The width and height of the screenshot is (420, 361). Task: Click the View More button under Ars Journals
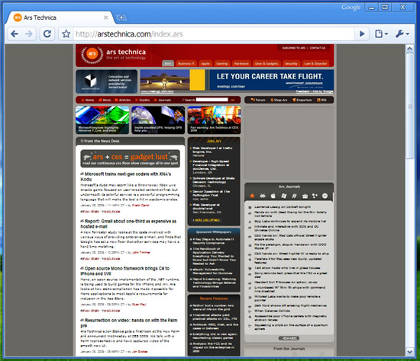[x=289, y=338]
